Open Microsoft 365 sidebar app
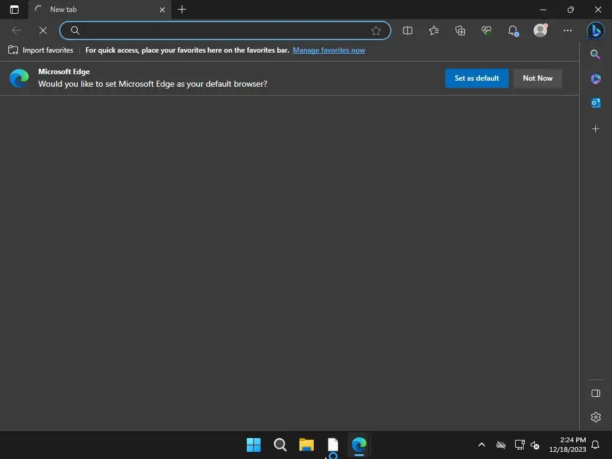Viewport: 612px width, 459px height. pos(596,79)
